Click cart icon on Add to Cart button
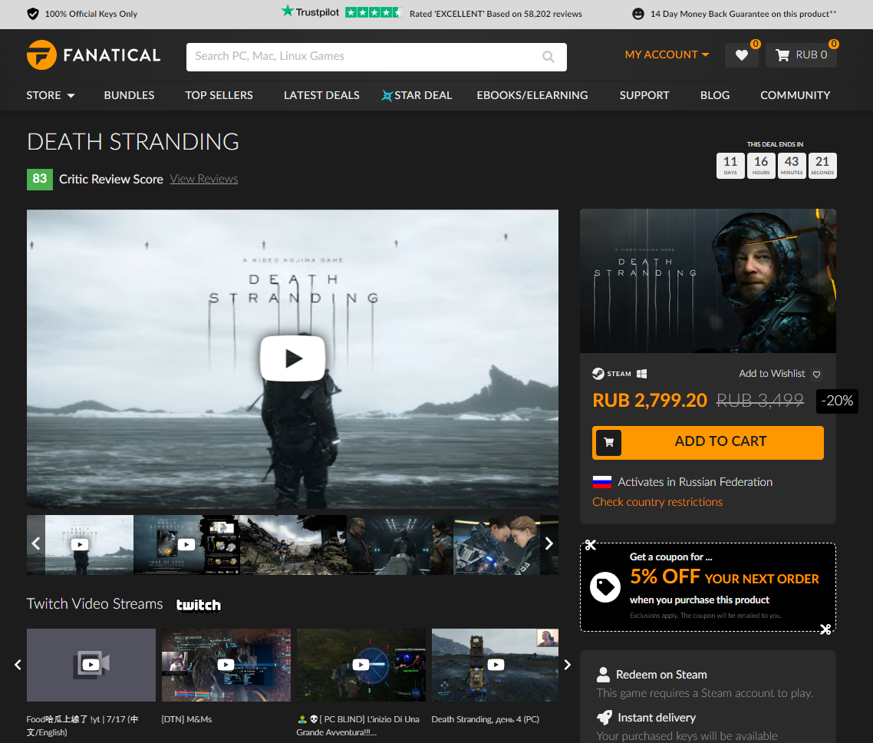 tap(608, 443)
